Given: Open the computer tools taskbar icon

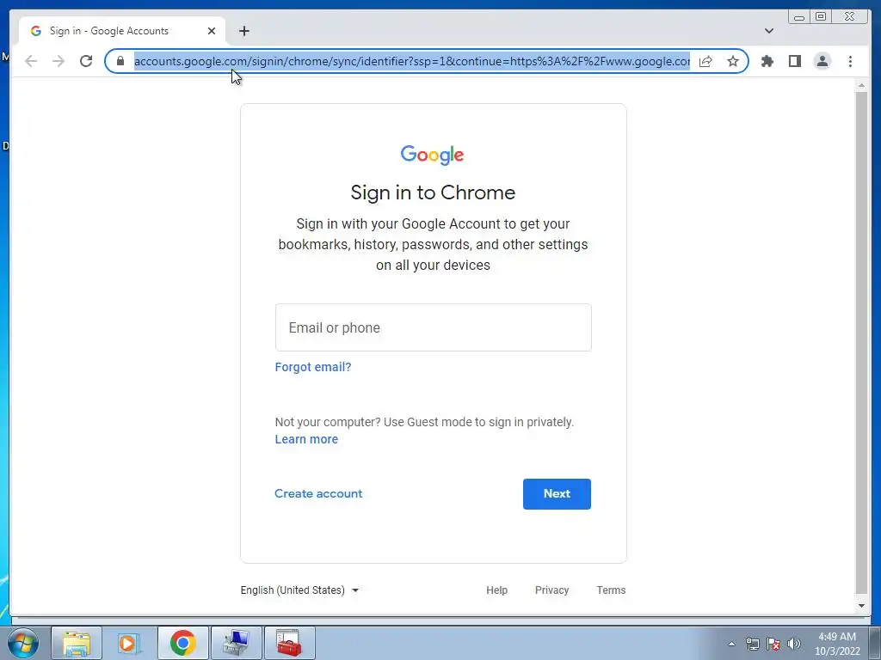Looking at the screenshot, I should (237, 643).
